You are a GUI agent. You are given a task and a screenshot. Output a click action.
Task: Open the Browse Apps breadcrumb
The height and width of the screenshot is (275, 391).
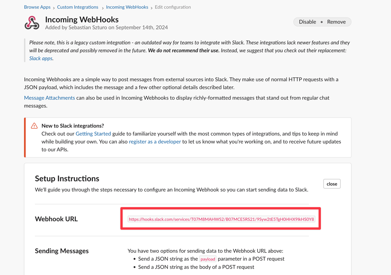(x=37, y=7)
